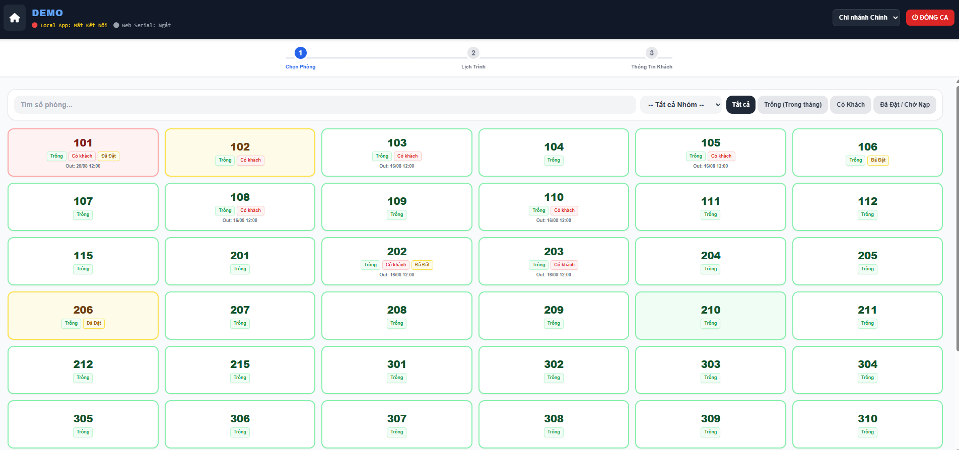Choose room 202

click(x=396, y=261)
